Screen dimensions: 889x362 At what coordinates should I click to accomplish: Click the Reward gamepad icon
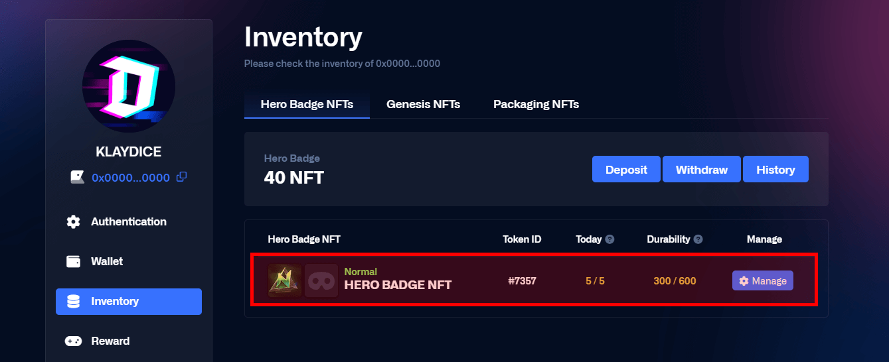pyautogui.click(x=74, y=341)
